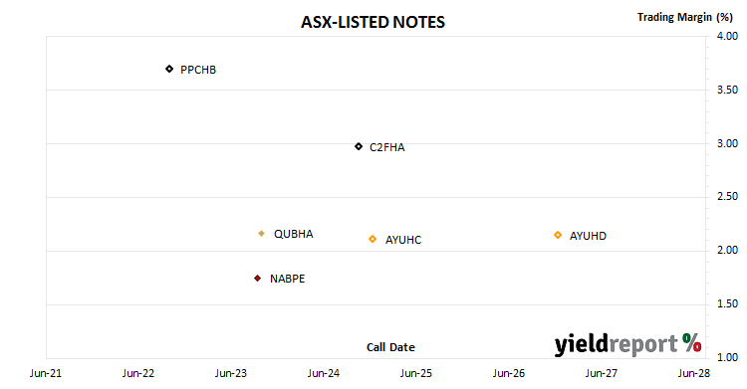
Task: Select the PPCHB data label
Action: pos(198,70)
